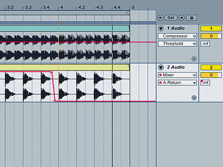Select the 2 Audio track name
The image size is (223, 167).
tap(176, 67)
